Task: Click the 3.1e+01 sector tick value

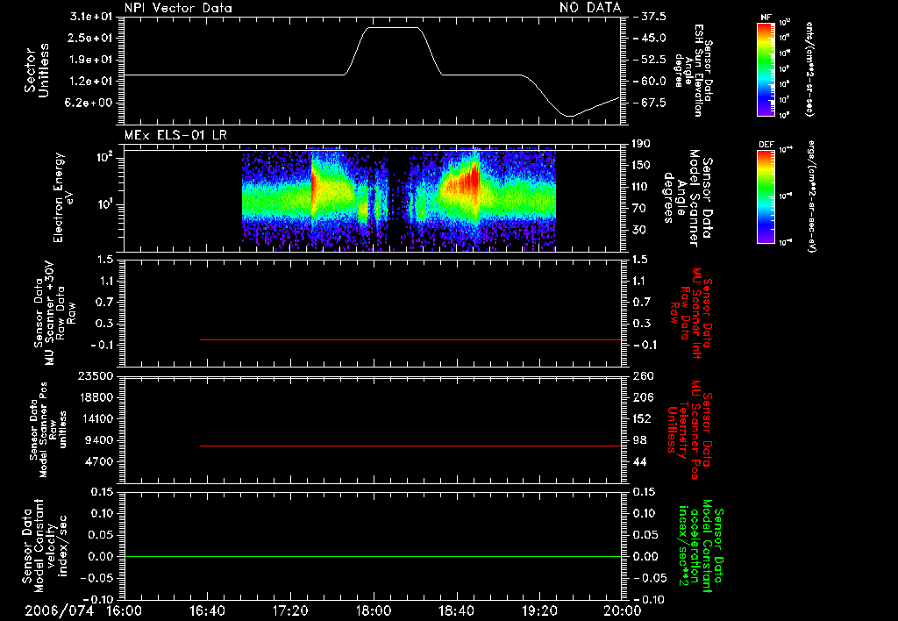Action: 91,17
